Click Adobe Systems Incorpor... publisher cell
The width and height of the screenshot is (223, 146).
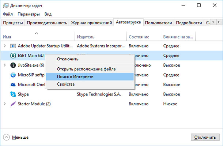(x=101, y=46)
